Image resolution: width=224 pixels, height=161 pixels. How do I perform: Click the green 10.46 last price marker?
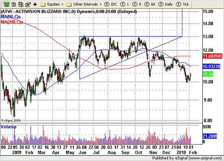pos(208,74)
